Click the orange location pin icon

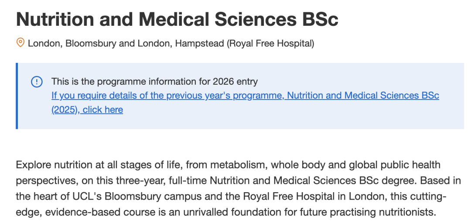pos(20,43)
